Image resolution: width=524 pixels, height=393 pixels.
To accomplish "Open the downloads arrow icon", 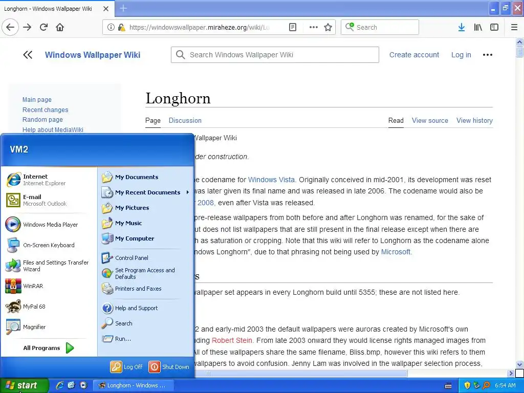I will click(x=462, y=28).
